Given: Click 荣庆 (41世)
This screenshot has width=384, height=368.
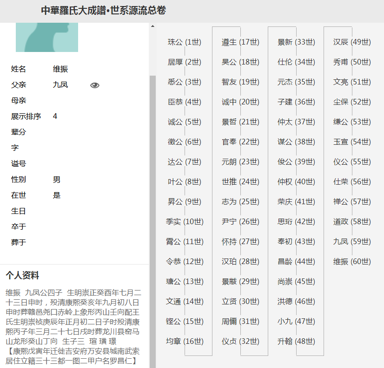Looking at the screenshot, I should pos(296,202).
